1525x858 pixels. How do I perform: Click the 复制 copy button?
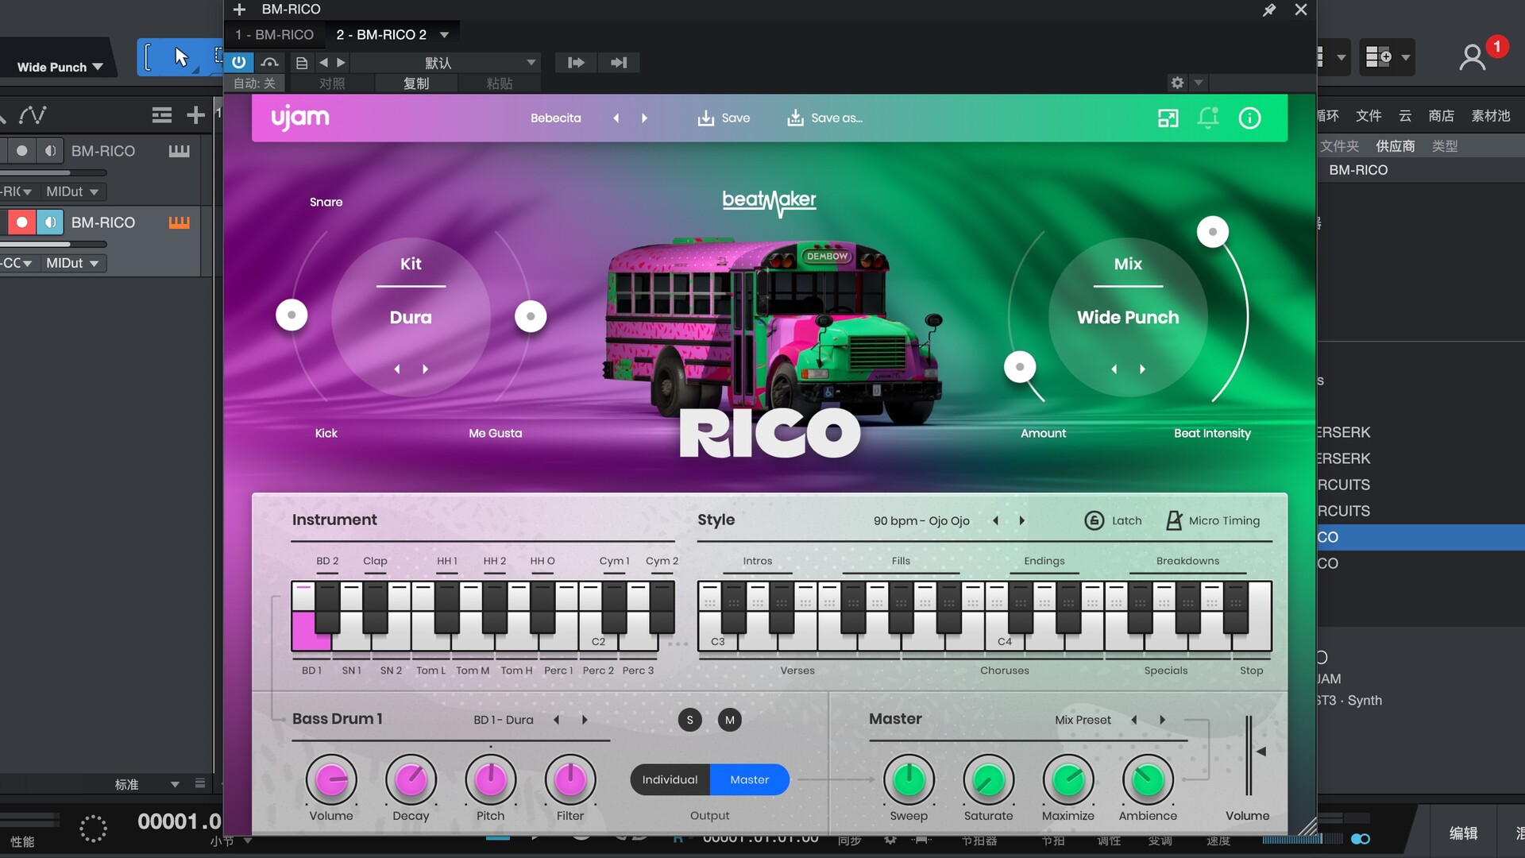416,83
